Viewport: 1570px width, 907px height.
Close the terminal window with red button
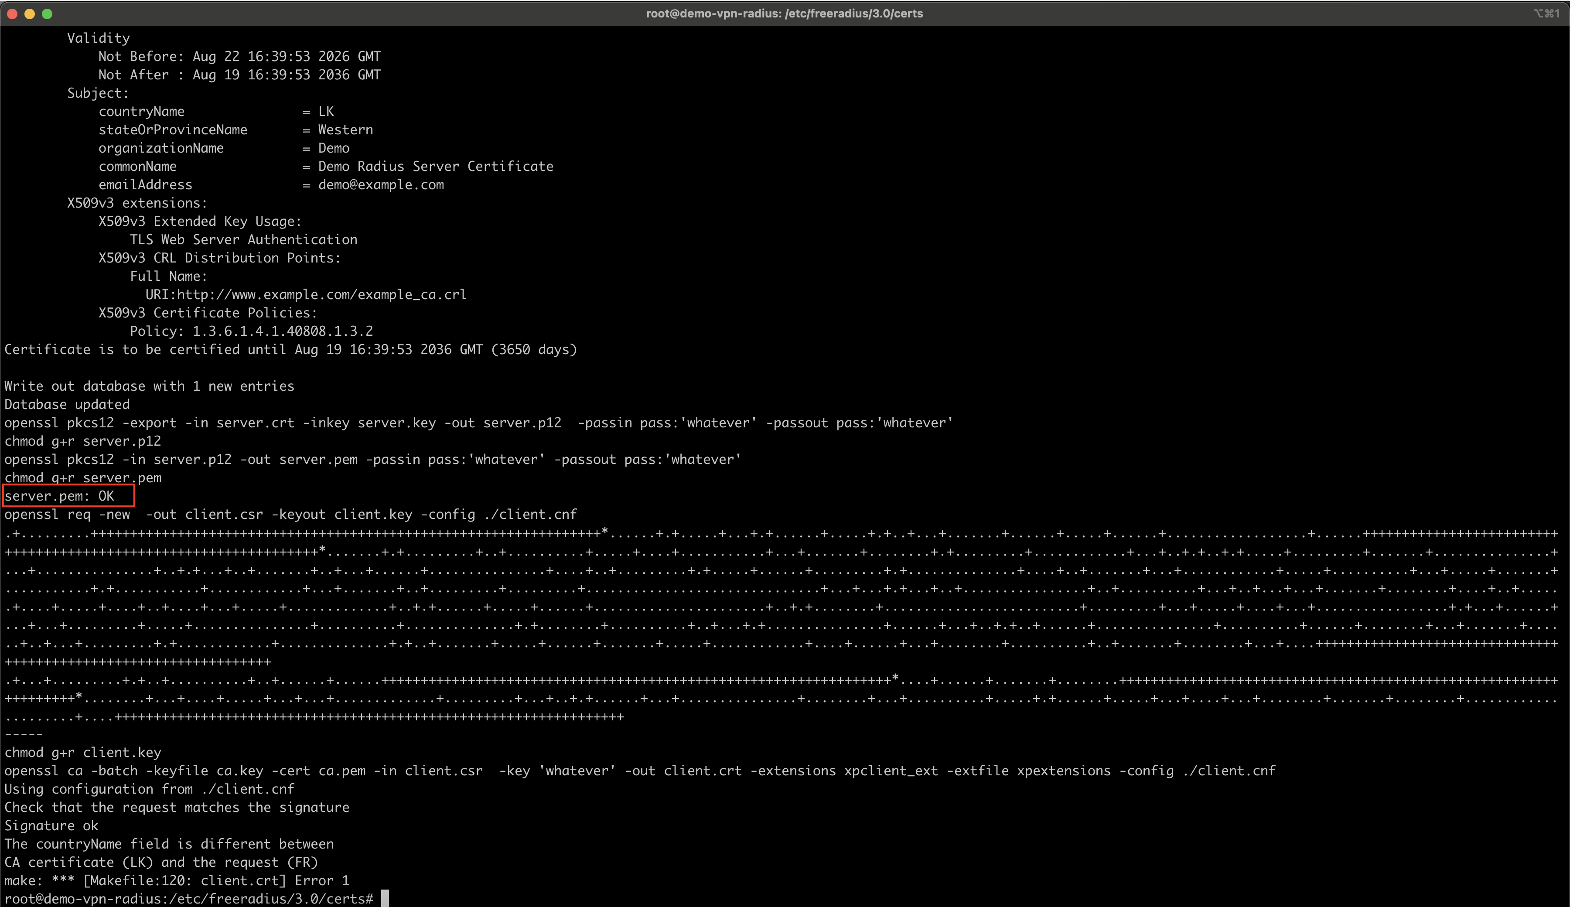coord(12,14)
